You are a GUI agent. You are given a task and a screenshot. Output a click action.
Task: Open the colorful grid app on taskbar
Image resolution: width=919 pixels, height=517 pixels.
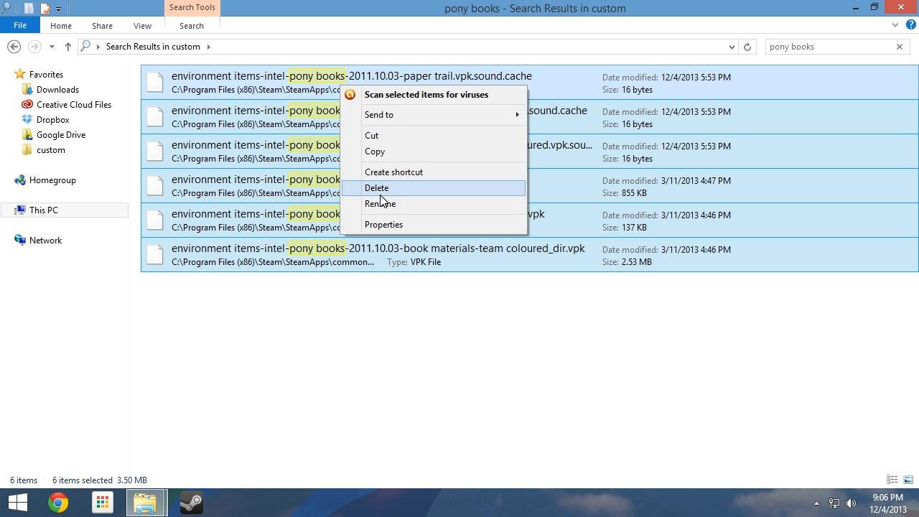pyautogui.click(x=103, y=503)
